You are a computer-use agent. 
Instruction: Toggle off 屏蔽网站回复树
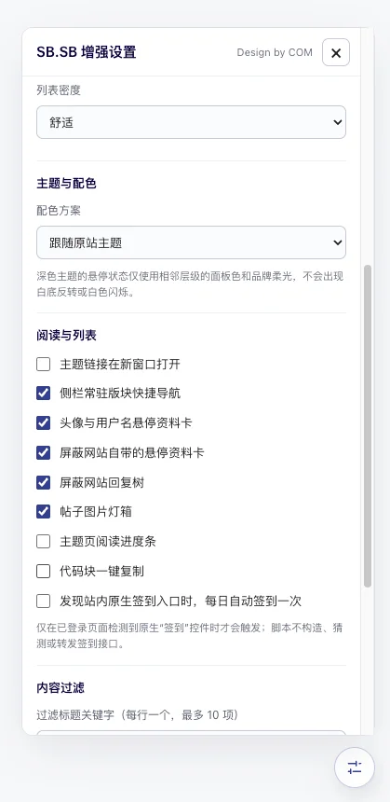click(44, 482)
